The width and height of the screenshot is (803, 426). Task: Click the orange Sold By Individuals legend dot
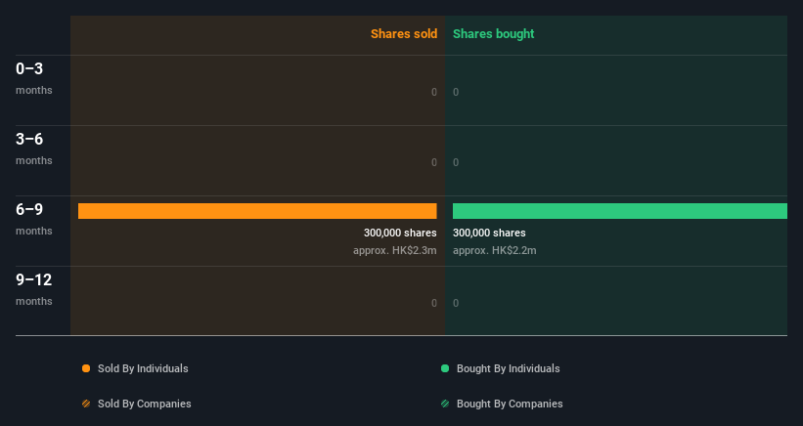(x=86, y=368)
